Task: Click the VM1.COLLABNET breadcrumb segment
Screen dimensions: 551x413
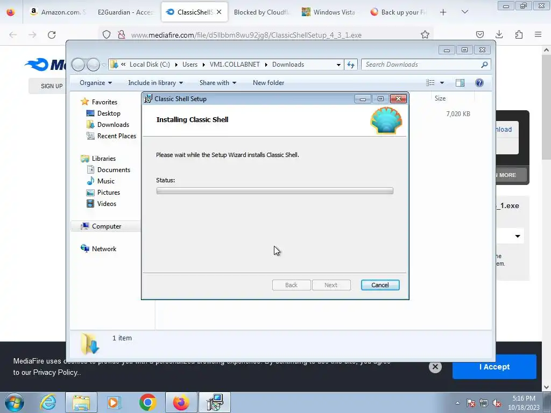Action: click(235, 65)
